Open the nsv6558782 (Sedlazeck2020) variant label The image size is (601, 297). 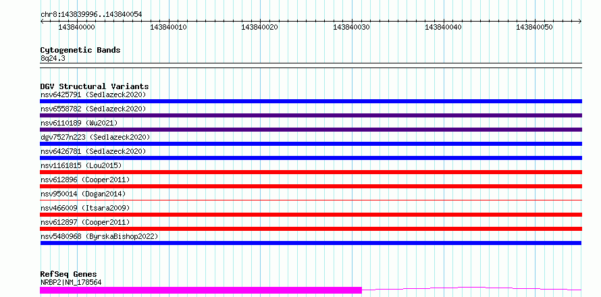click(93, 109)
